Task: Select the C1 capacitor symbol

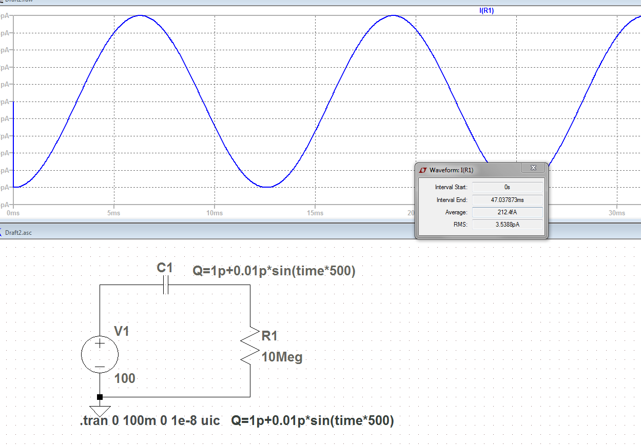Action: pos(165,286)
